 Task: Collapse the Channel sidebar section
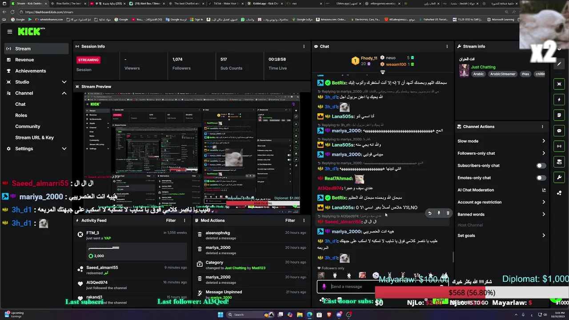(64, 93)
